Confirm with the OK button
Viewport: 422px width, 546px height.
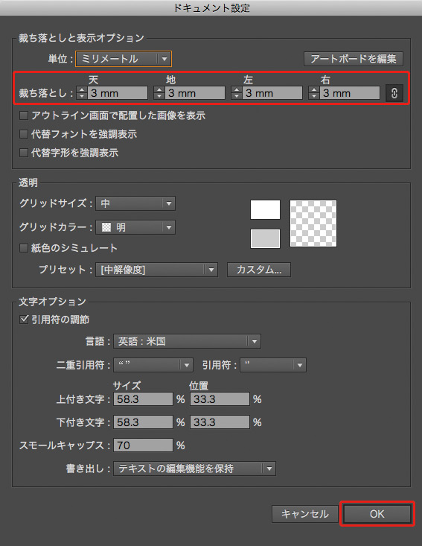coord(377,514)
